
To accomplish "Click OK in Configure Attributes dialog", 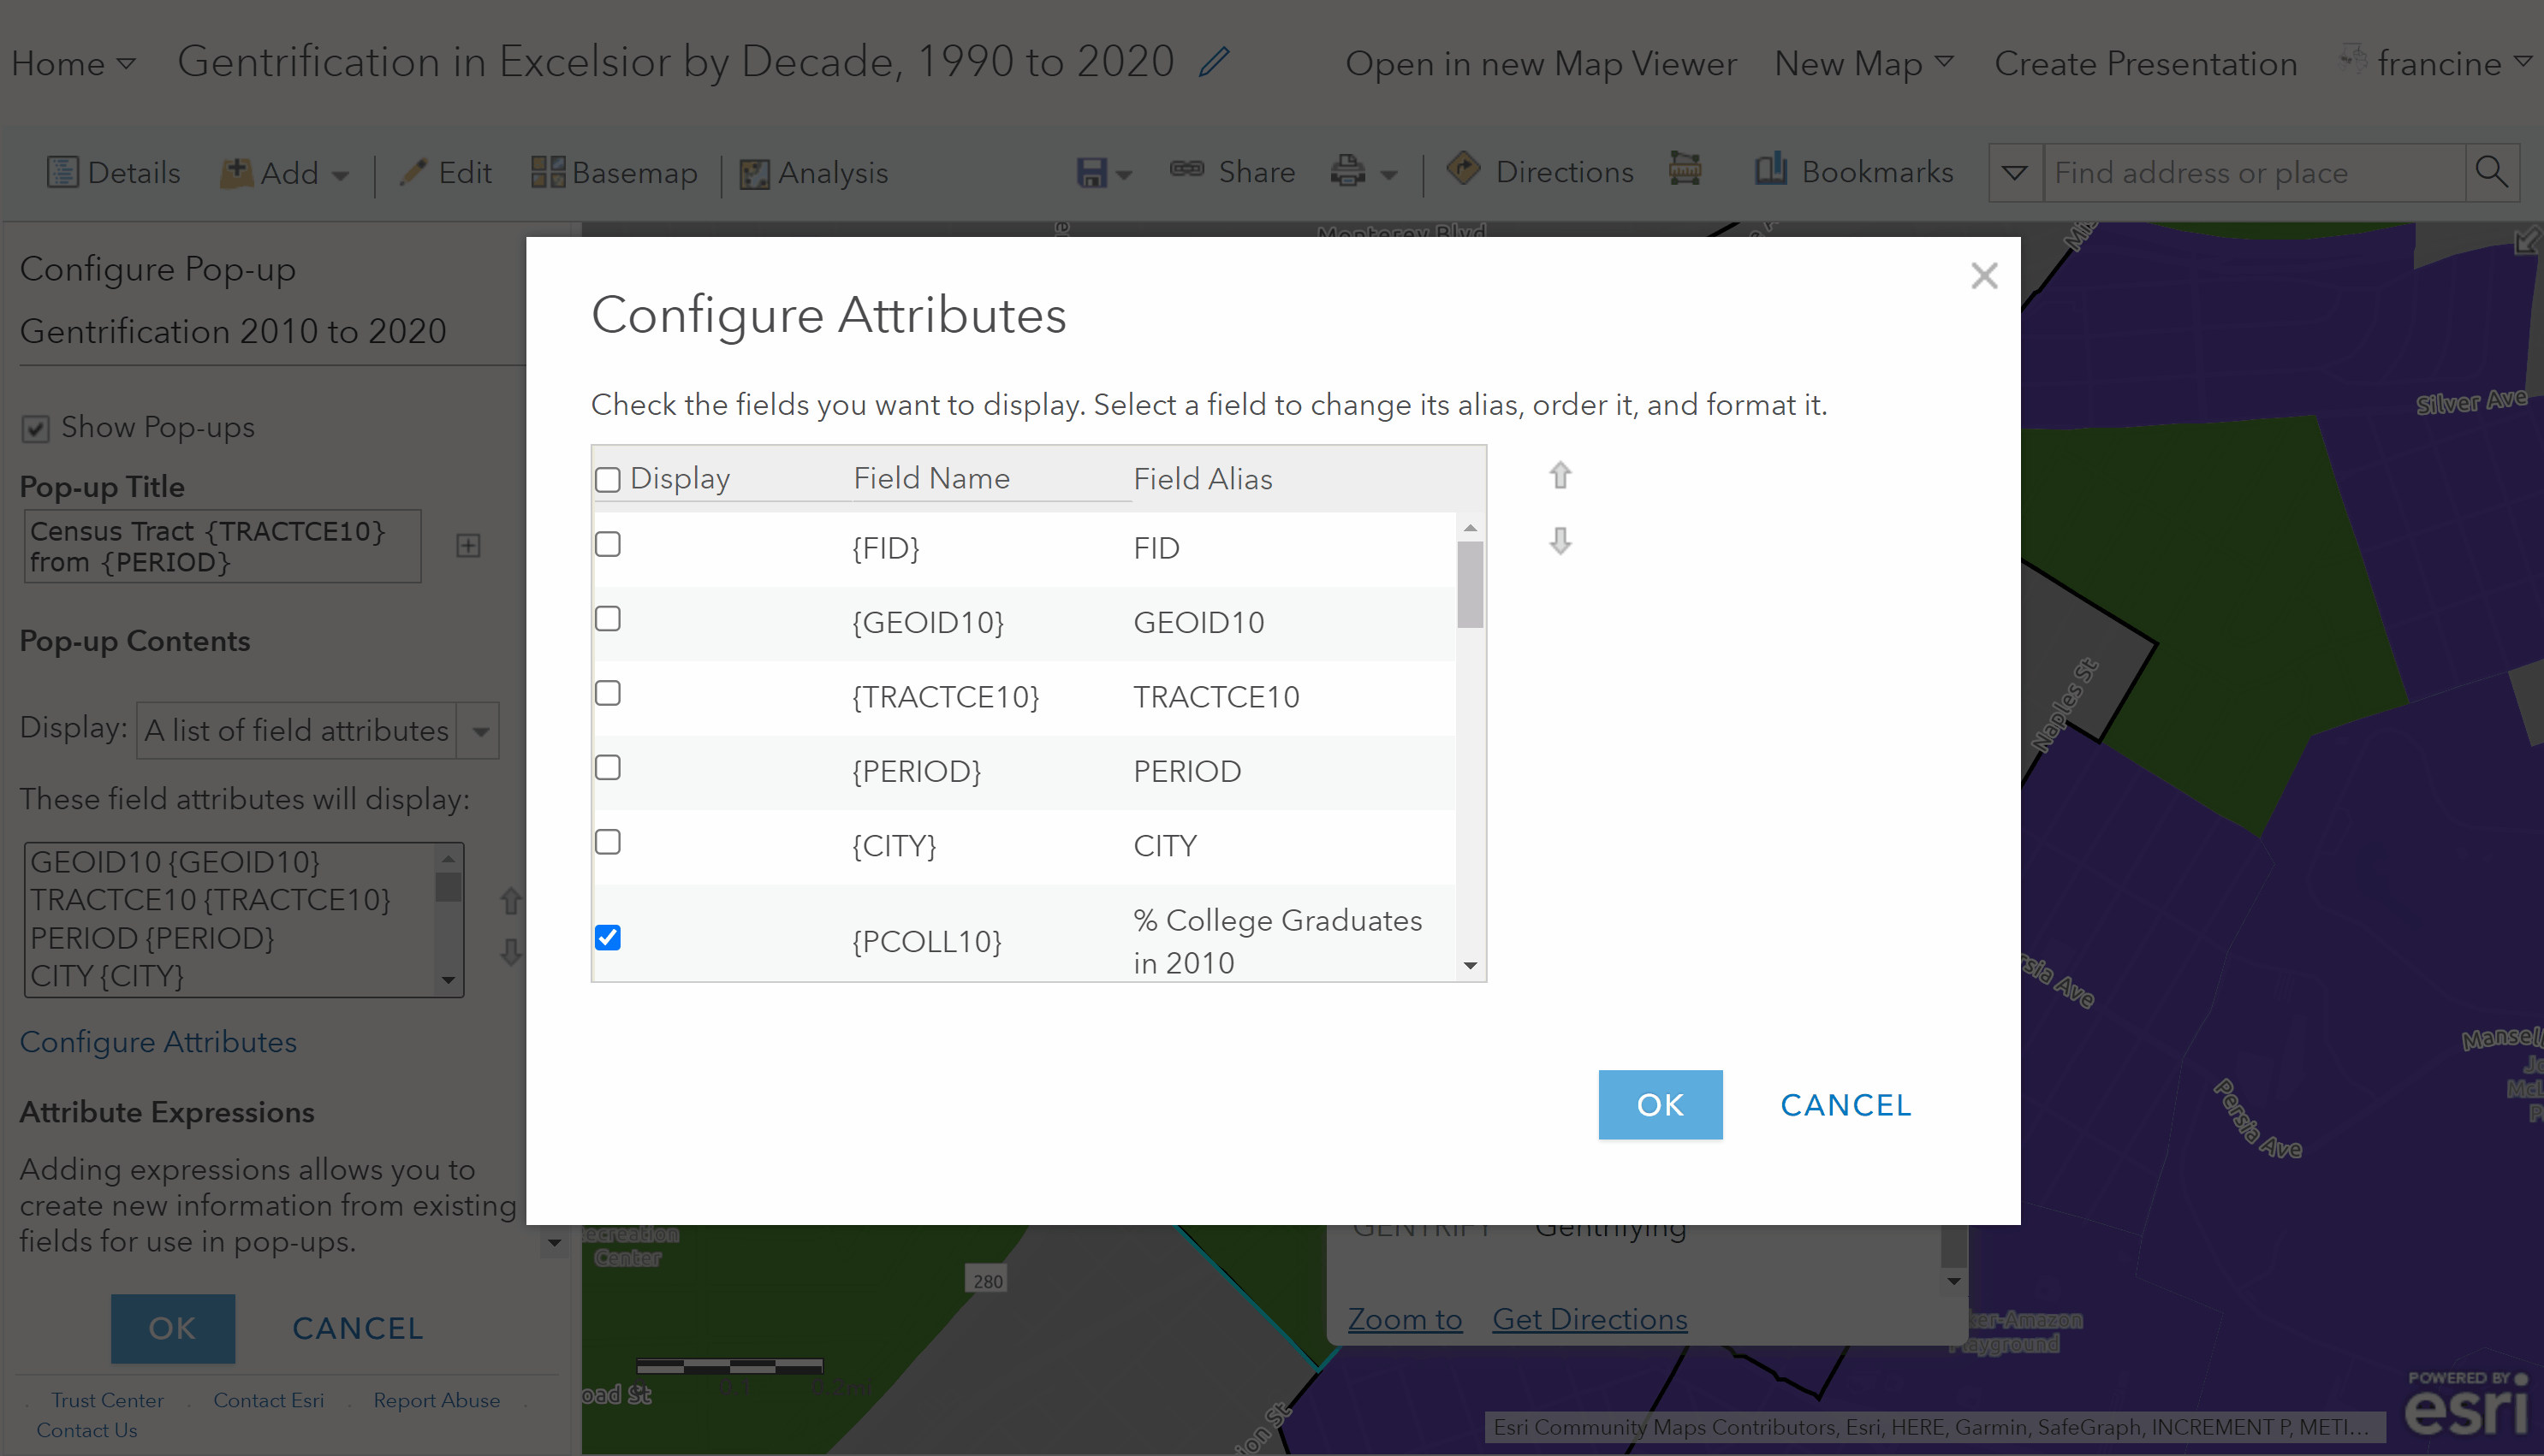I will coord(1660,1105).
